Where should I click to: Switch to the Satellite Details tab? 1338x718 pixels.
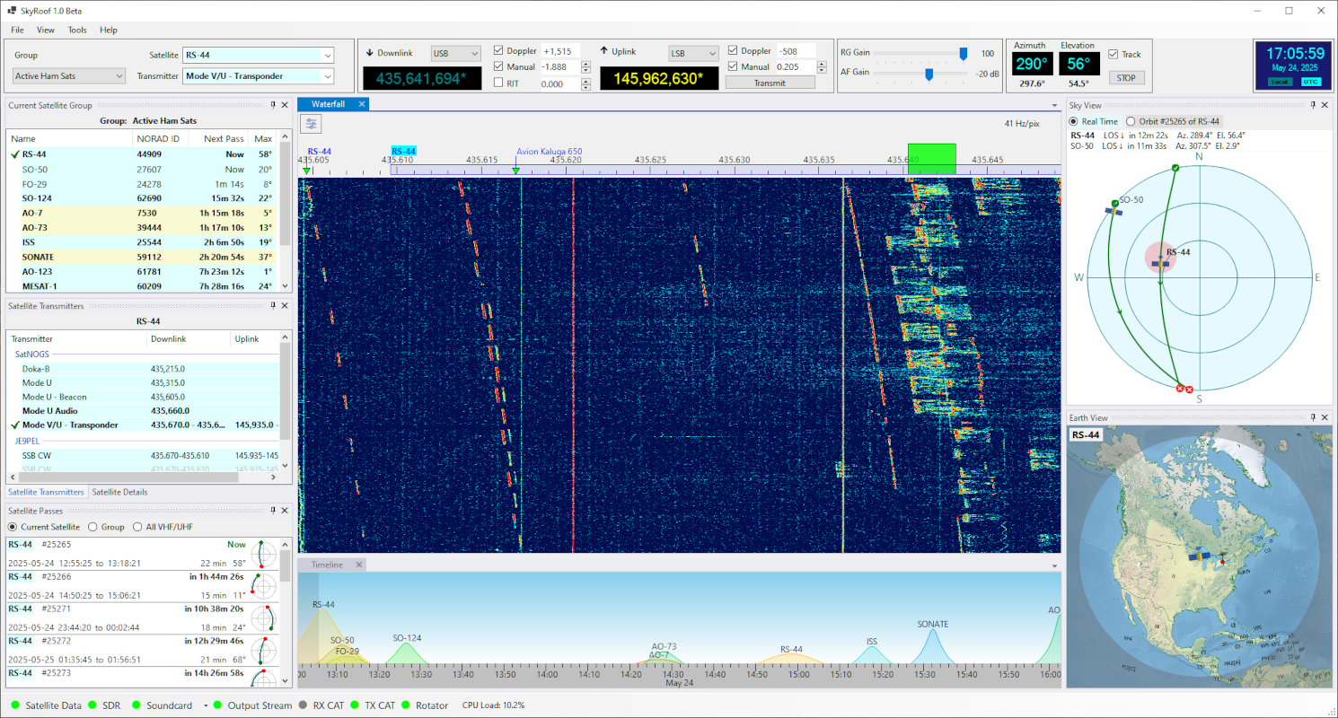coord(119,492)
